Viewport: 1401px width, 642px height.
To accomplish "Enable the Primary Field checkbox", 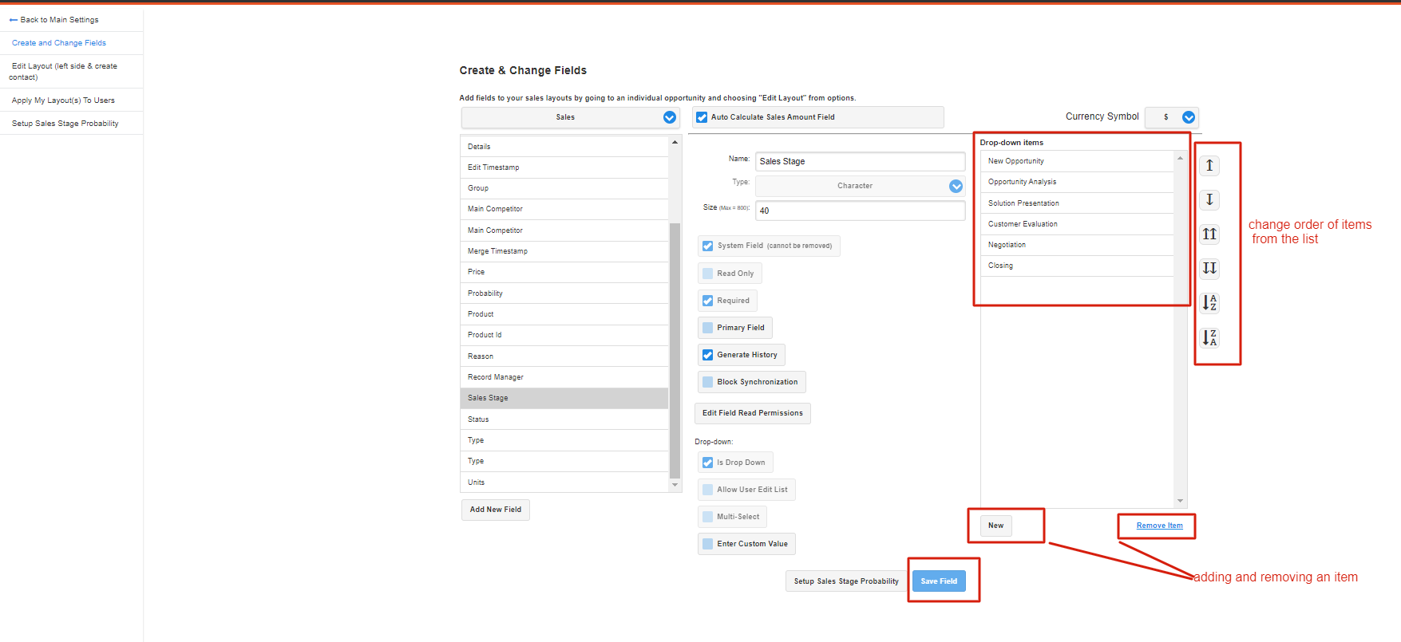I will [707, 328].
